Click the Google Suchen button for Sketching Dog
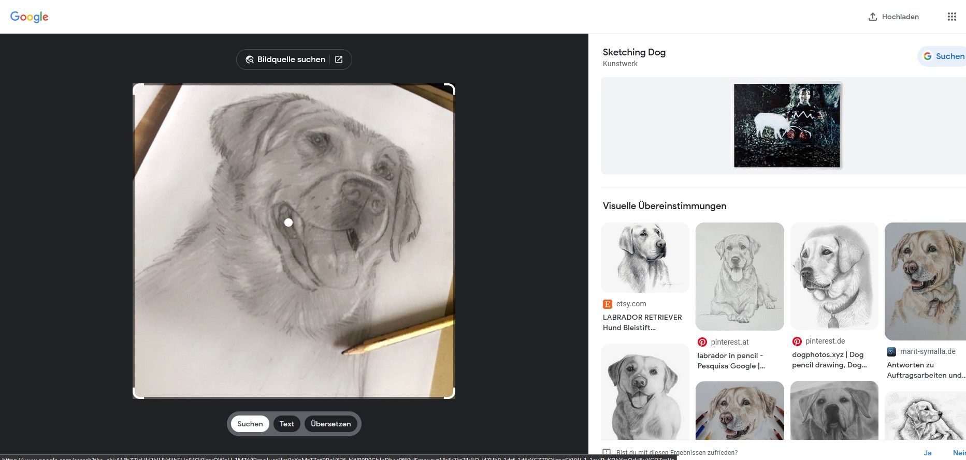Screen dimensions: 966x460 pos(944,56)
